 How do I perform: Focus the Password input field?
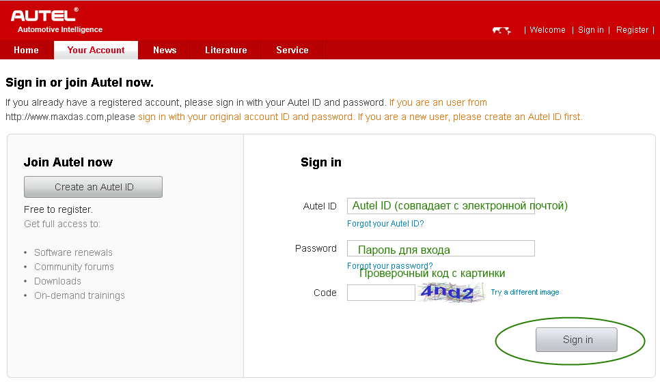click(441, 248)
